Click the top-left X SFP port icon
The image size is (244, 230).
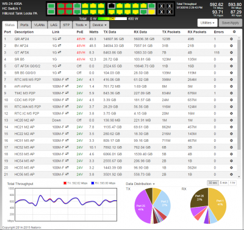(162, 6)
